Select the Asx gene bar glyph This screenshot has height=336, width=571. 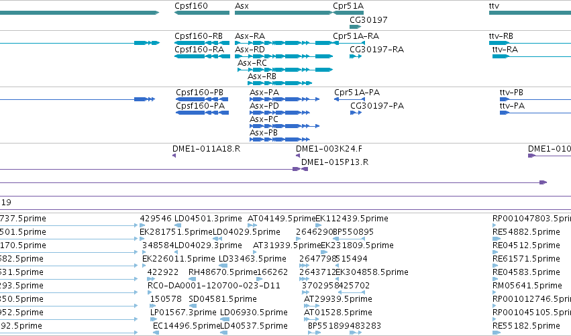[284, 13]
